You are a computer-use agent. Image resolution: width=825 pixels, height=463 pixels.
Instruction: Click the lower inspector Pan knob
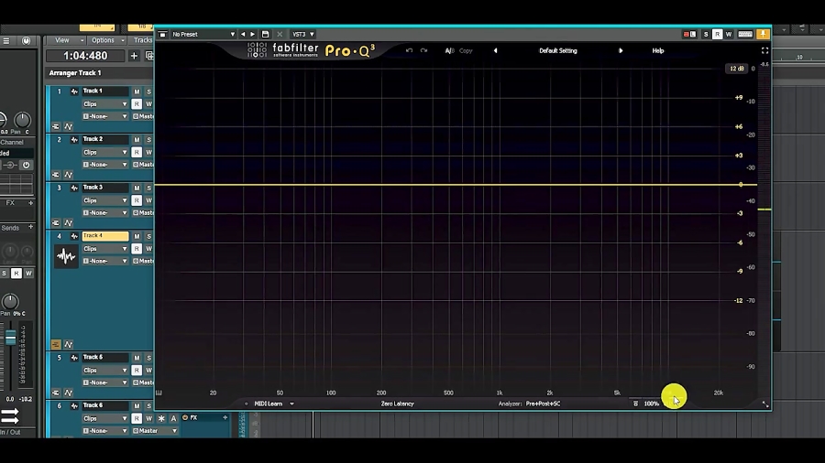pyautogui.click(x=9, y=301)
